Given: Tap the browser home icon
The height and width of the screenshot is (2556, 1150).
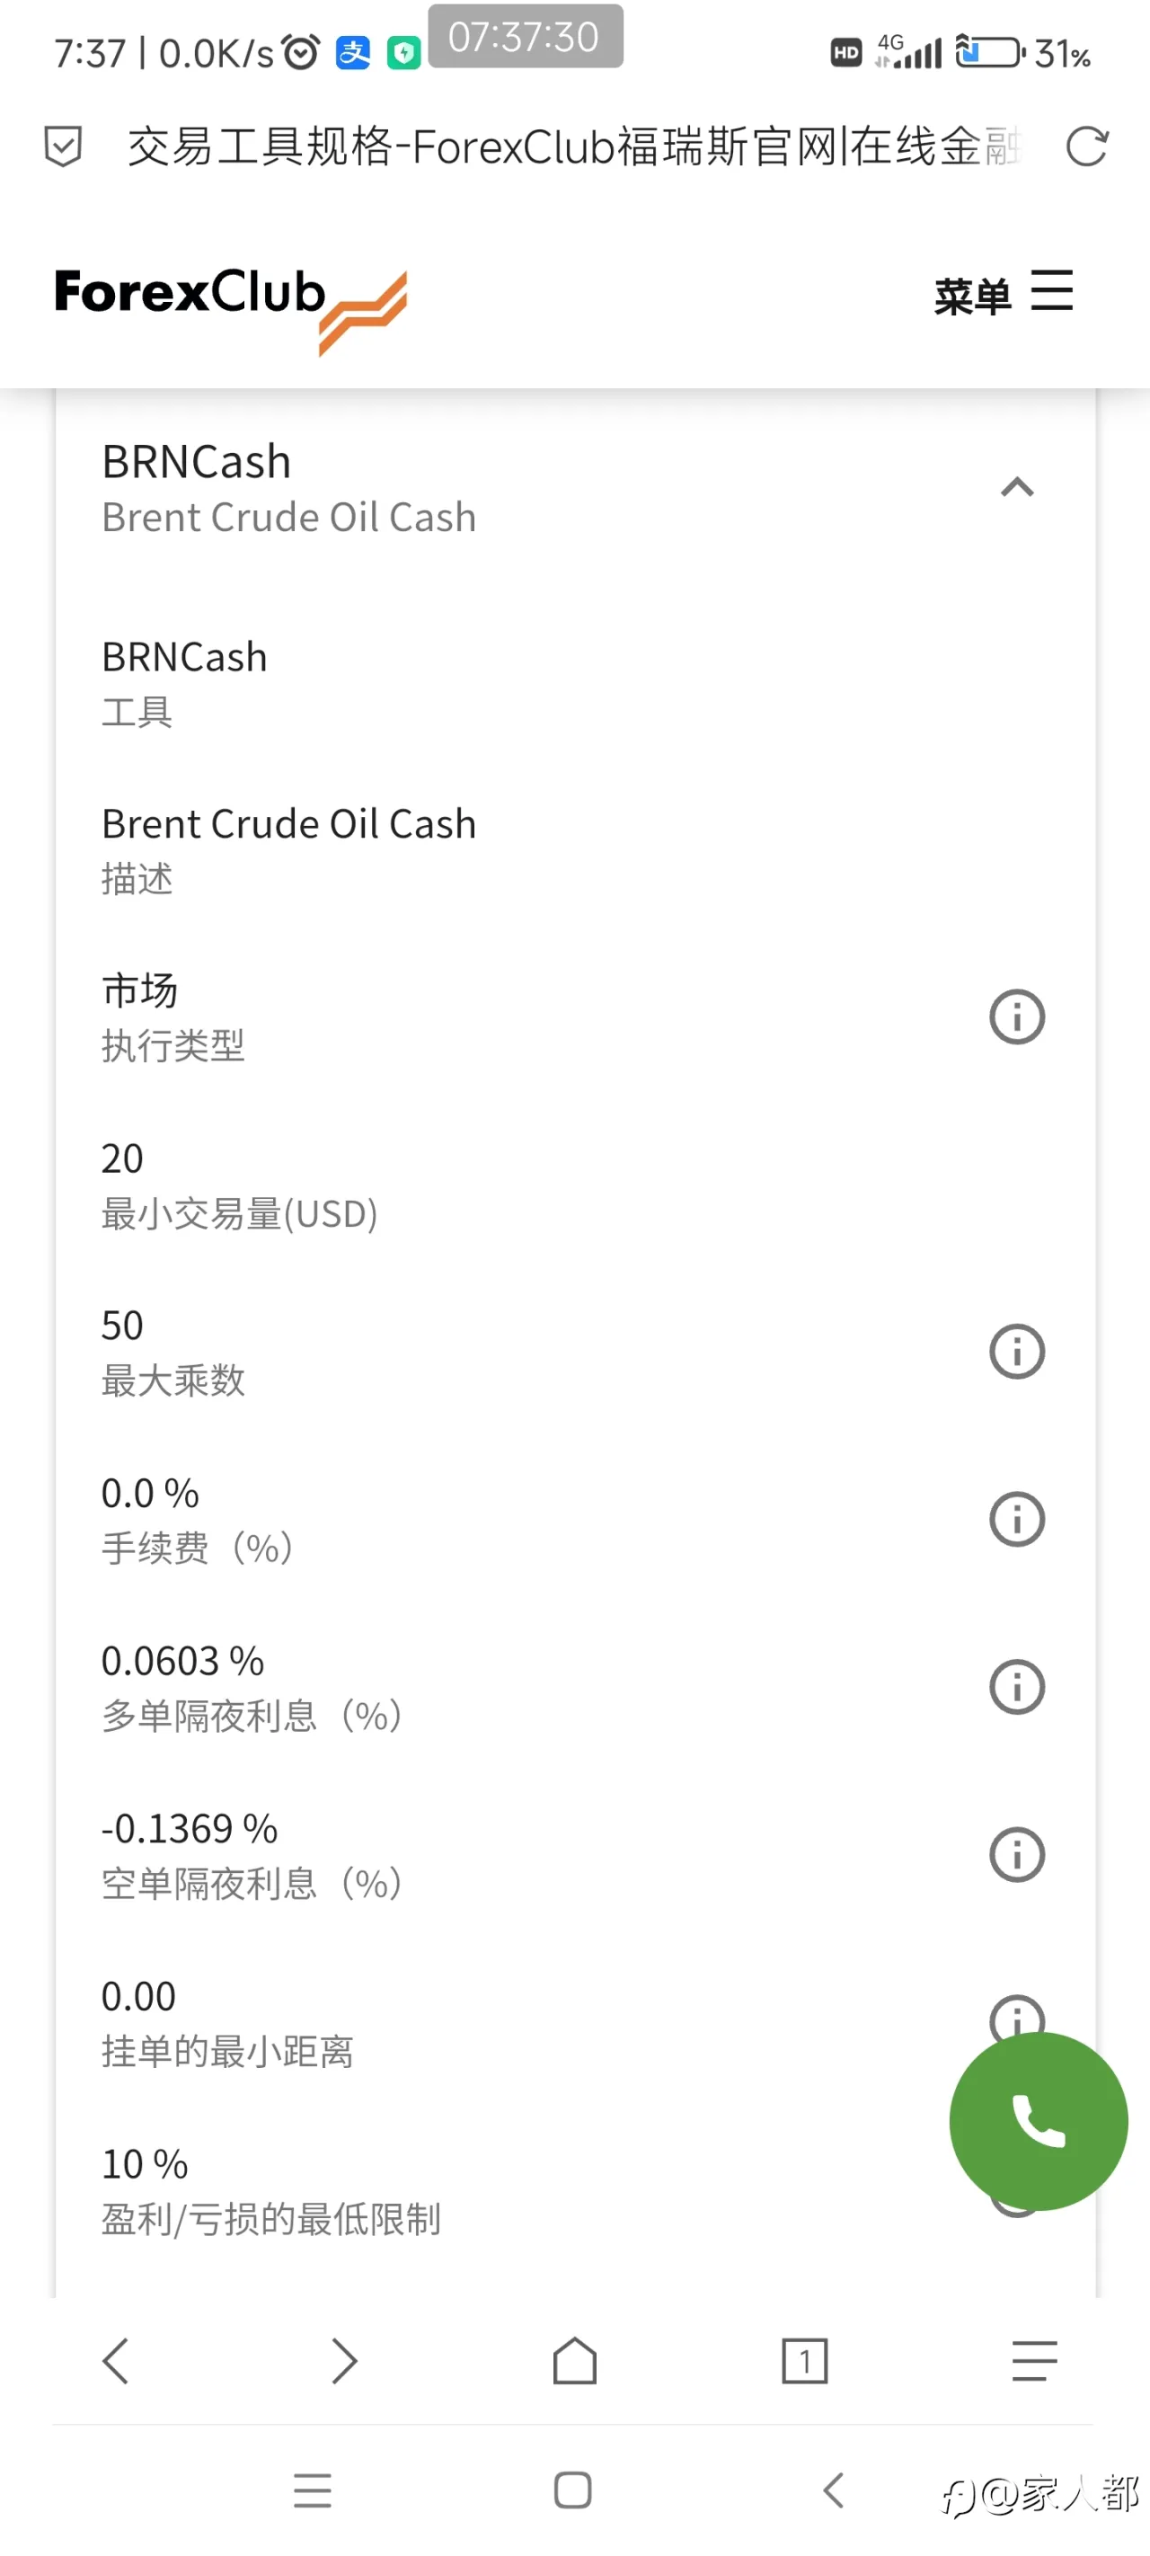Looking at the screenshot, I should pos(574,2361).
